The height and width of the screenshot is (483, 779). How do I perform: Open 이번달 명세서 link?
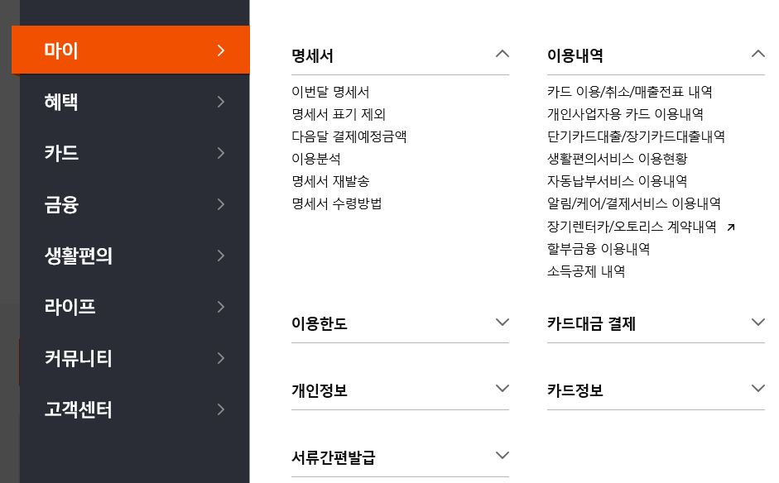pos(330,92)
